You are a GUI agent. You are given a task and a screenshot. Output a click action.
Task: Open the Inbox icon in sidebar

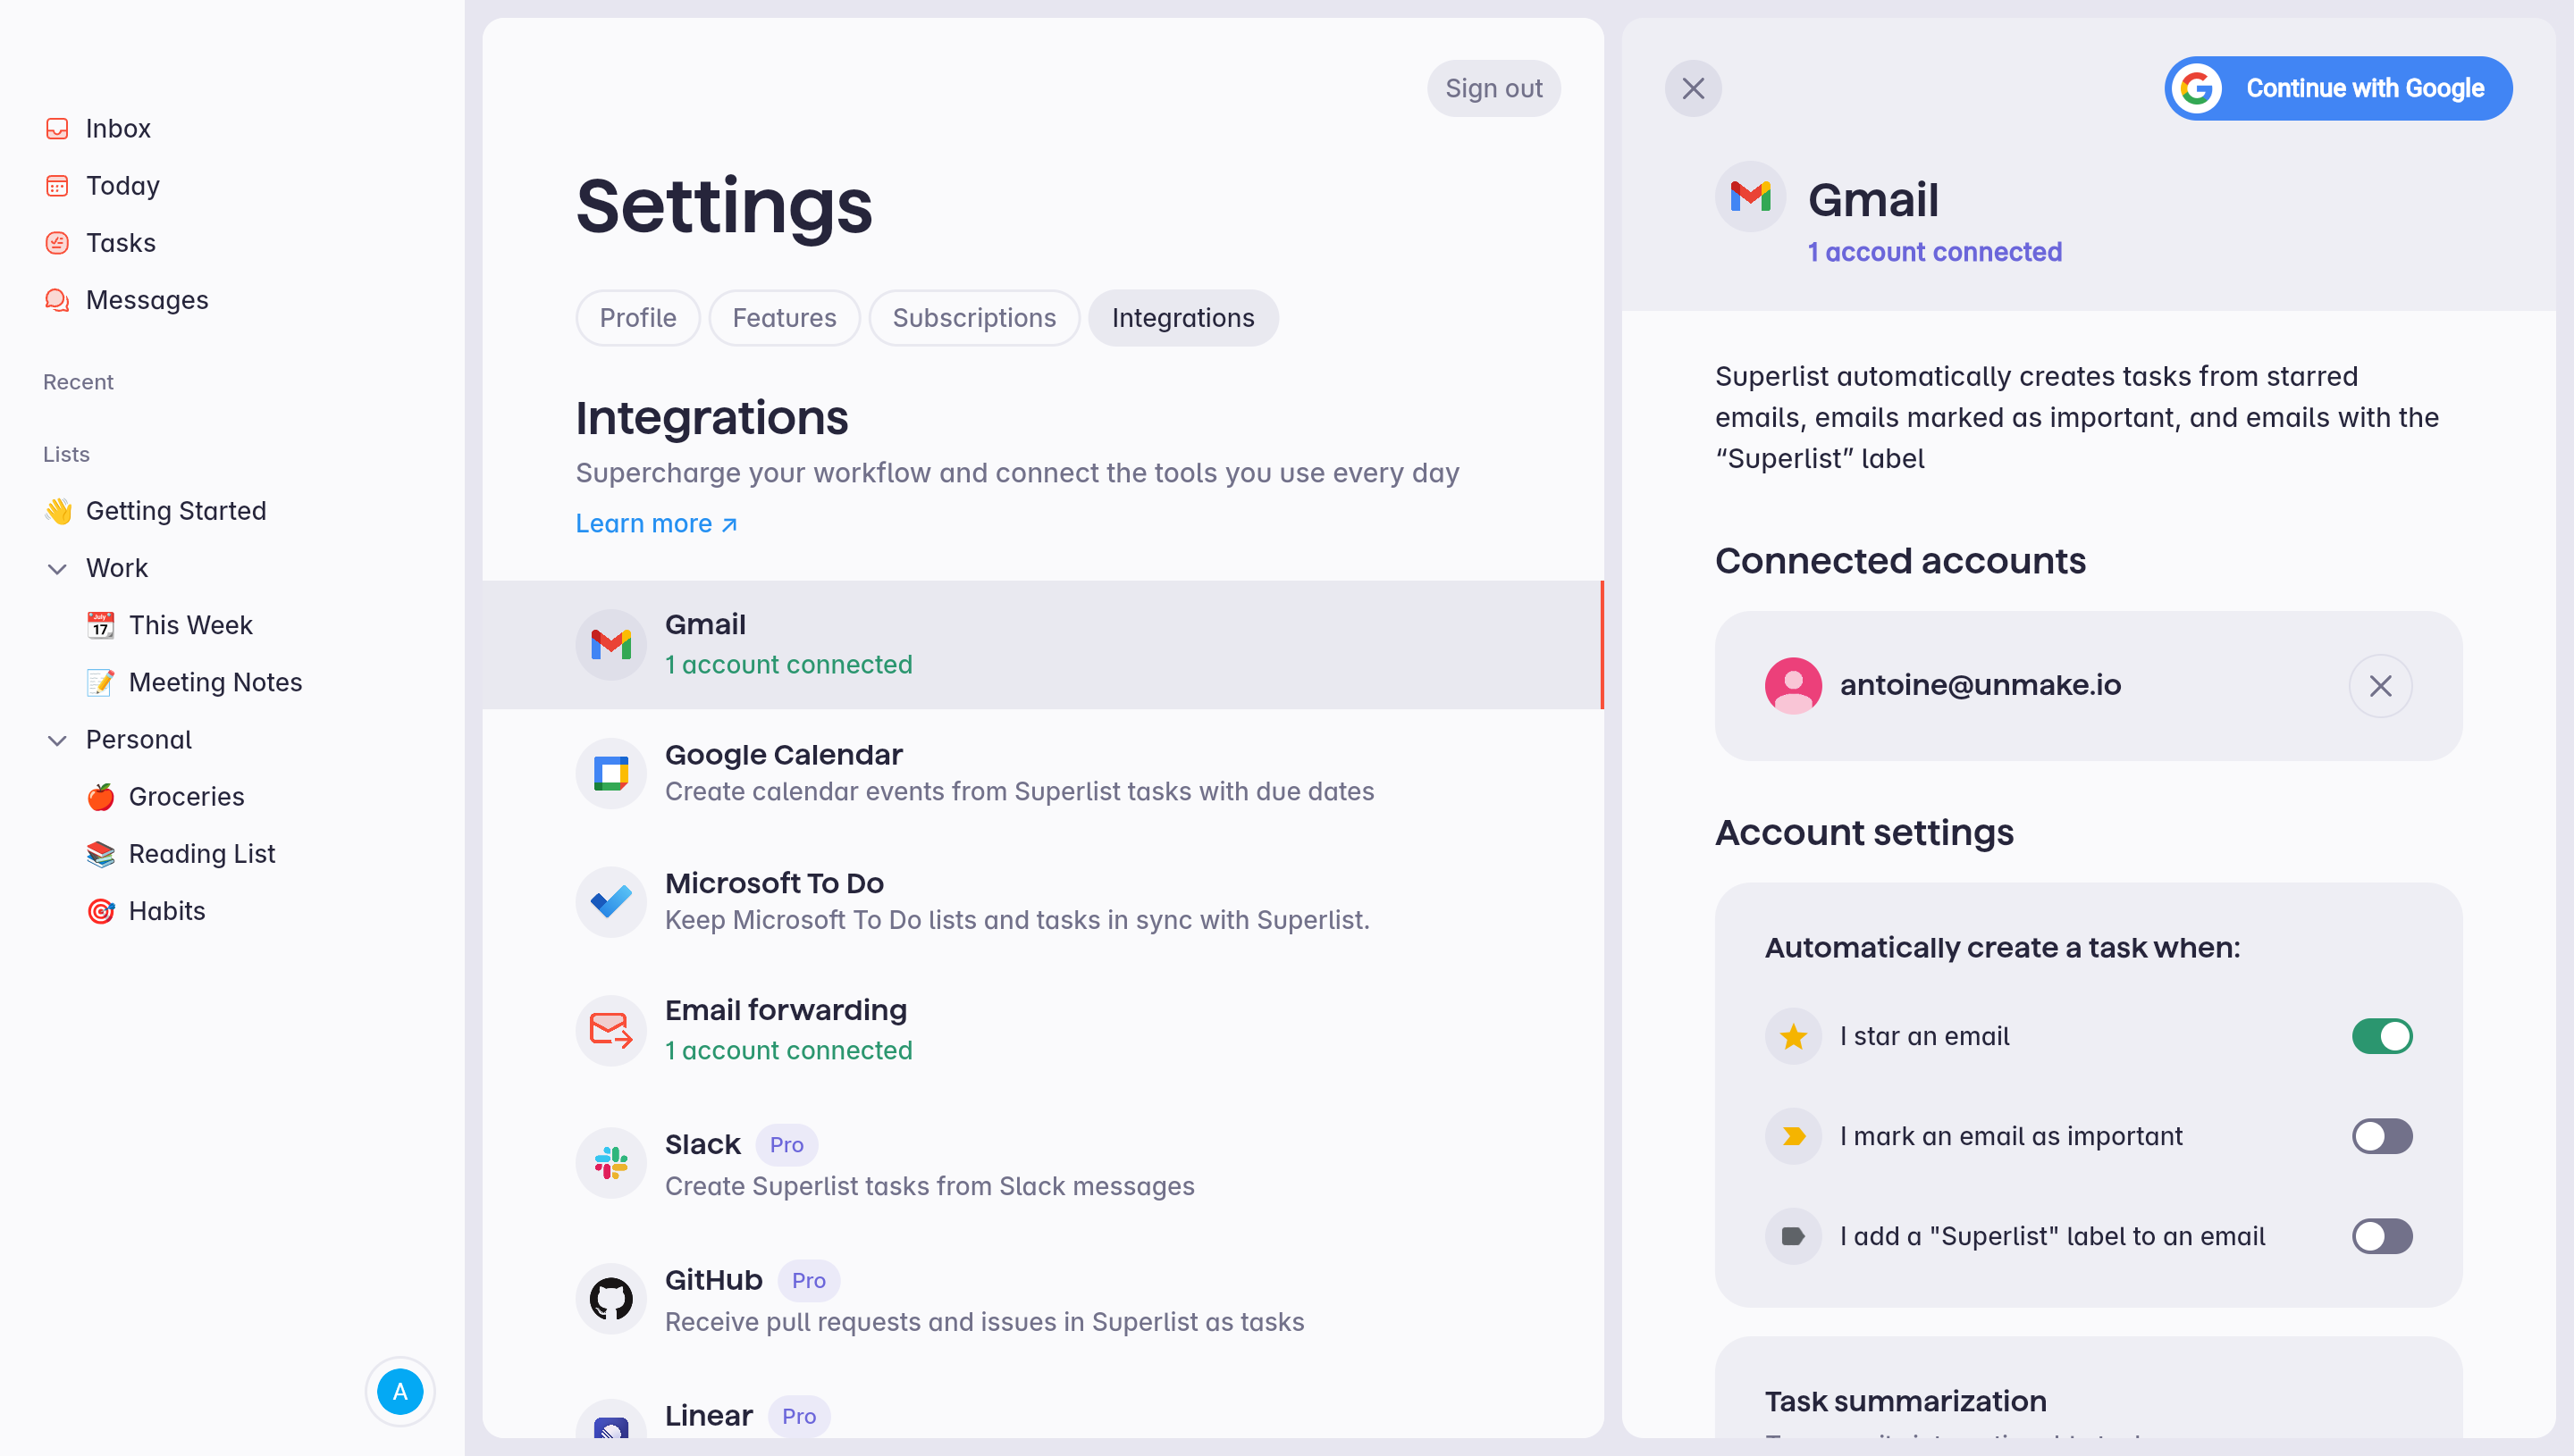[57, 129]
